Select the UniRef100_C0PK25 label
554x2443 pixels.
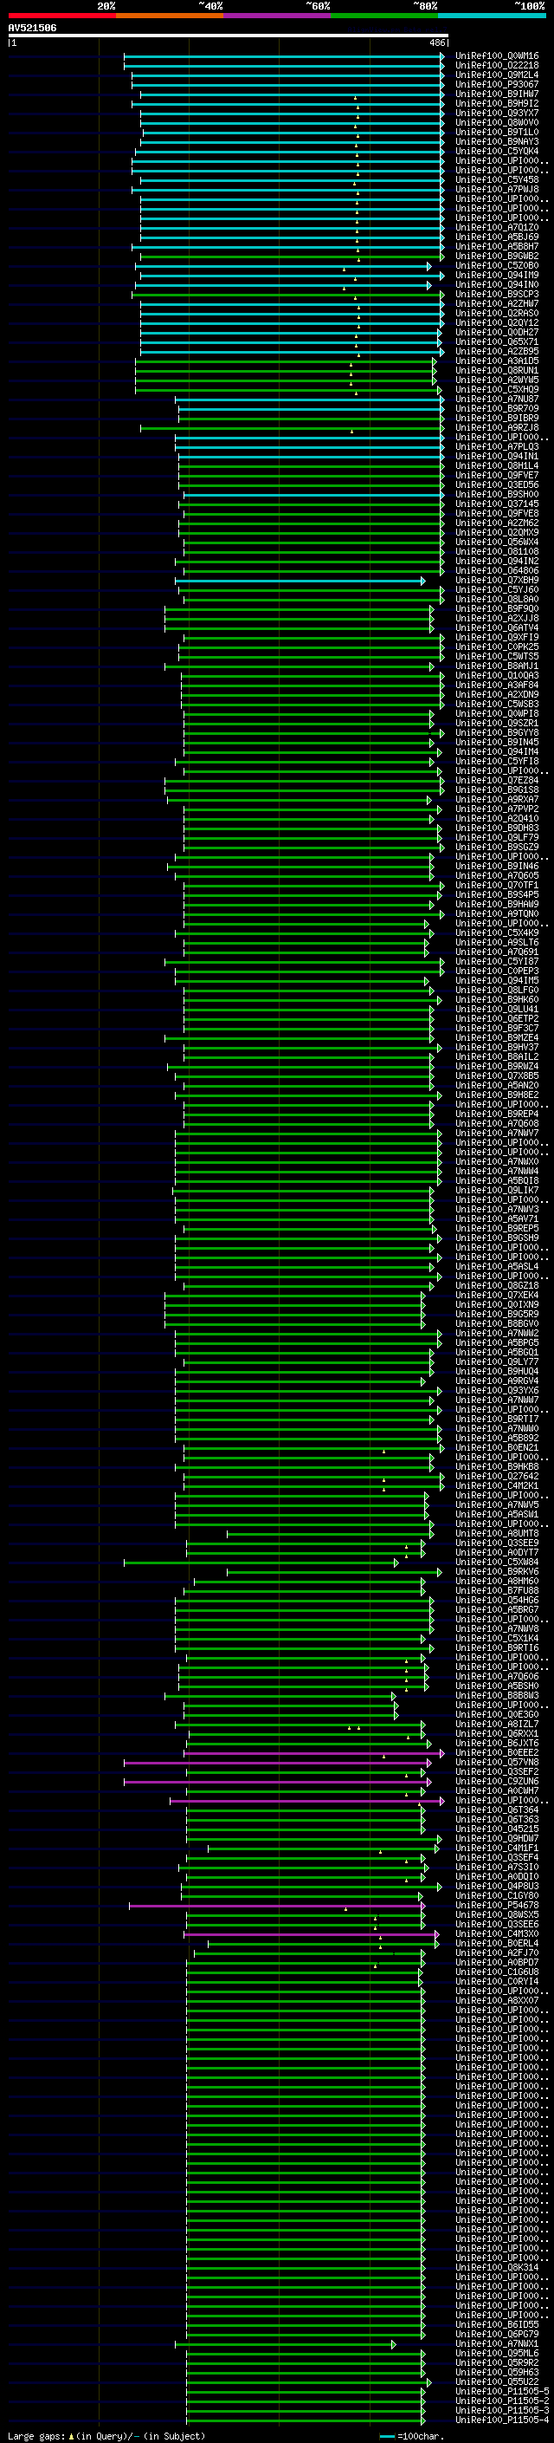click(x=497, y=646)
